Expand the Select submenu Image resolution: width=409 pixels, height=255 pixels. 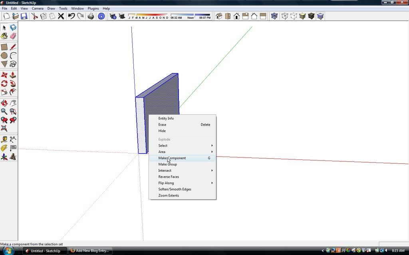(183, 145)
